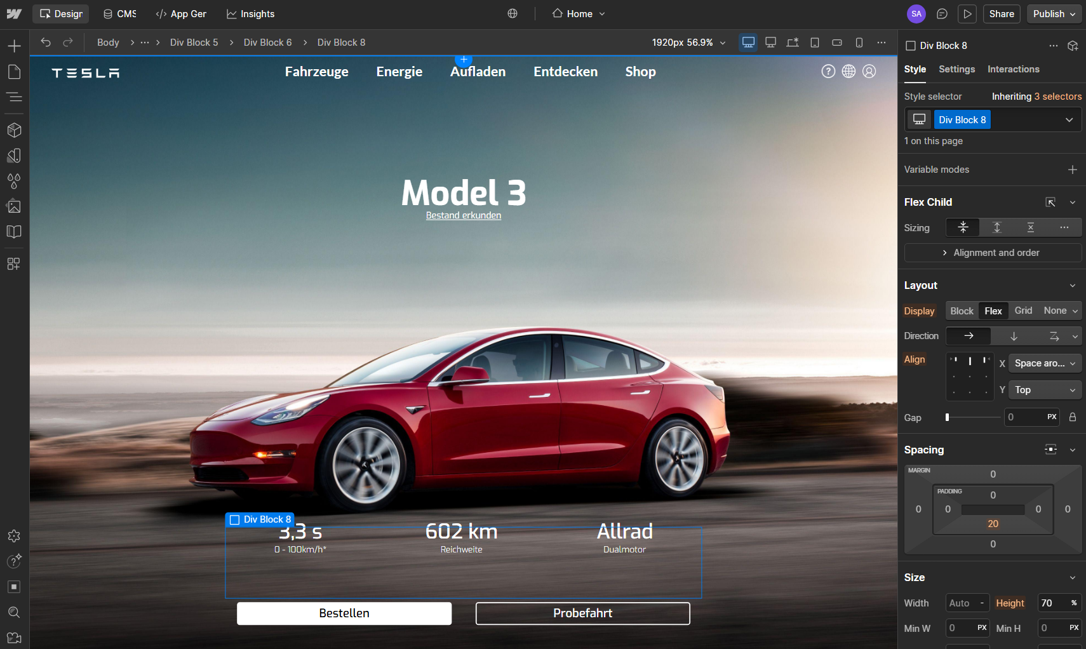The image size is (1086, 649).
Task: Click the Height value input field
Action: click(1051, 603)
